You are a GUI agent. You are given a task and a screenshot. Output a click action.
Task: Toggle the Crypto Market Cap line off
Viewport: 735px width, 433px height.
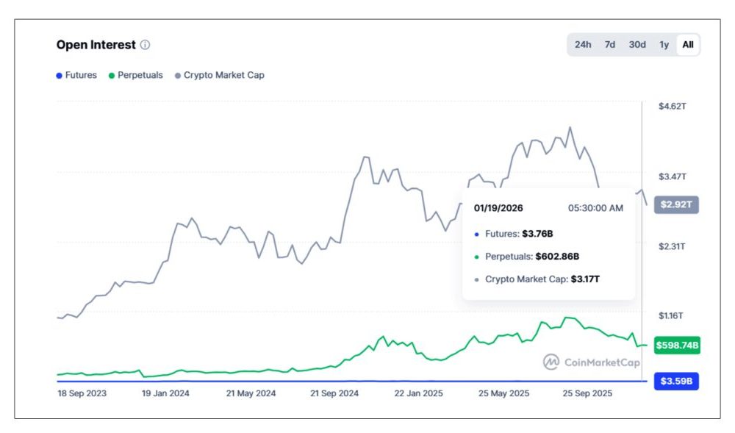pyautogui.click(x=221, y=75)
